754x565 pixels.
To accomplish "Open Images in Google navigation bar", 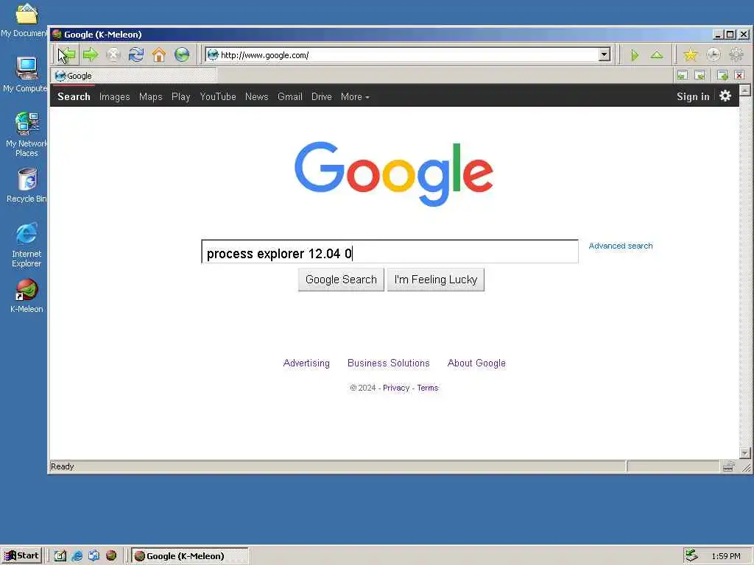I will 114,96.
